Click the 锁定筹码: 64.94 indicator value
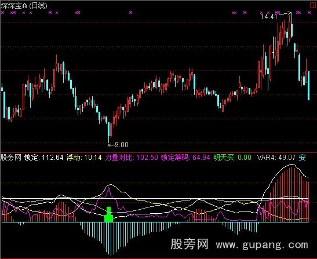This screenshot has width=317, height=259. (185, 157)
